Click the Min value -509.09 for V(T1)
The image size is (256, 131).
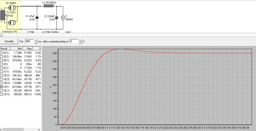[18, 94]
